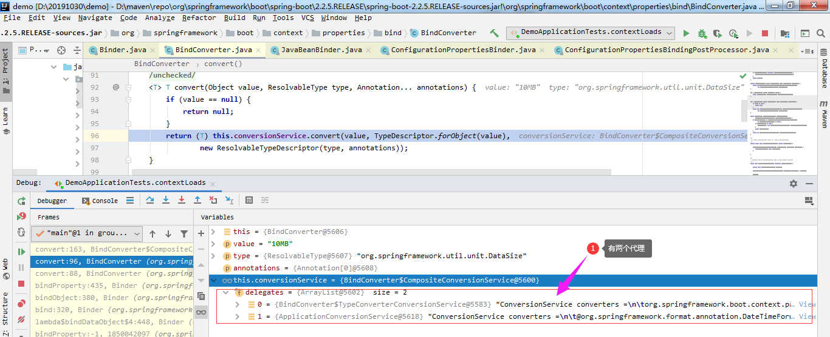Screen dimensions: 830x337
Task: Click duplicate watch copy icon
Action: point(201,296)
